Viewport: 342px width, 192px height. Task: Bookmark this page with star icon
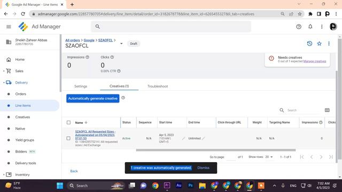pos(300,14)
